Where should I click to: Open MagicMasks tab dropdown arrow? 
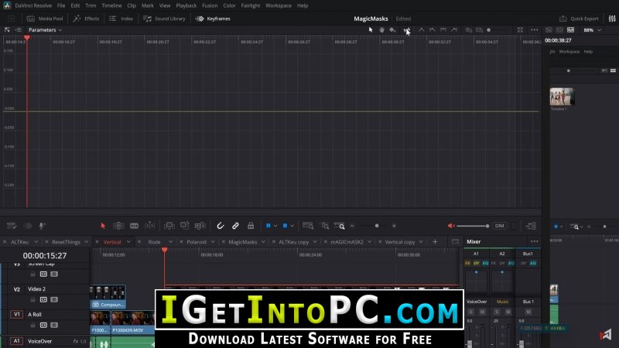point(263,242)
